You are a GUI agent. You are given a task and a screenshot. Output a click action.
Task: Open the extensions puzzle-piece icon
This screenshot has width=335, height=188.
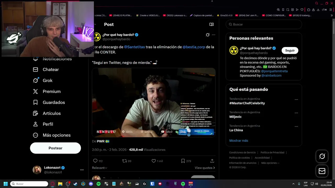click(309, 10)
